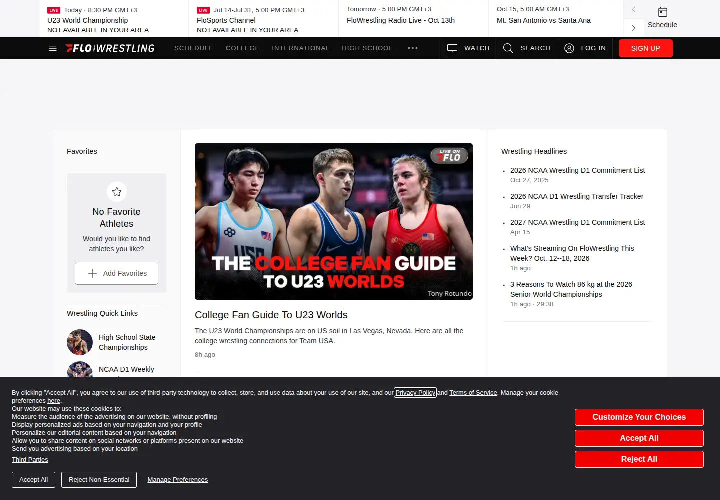
Task: Click the Wrestling Quick Links heading
Action: [x=102, y=313]
